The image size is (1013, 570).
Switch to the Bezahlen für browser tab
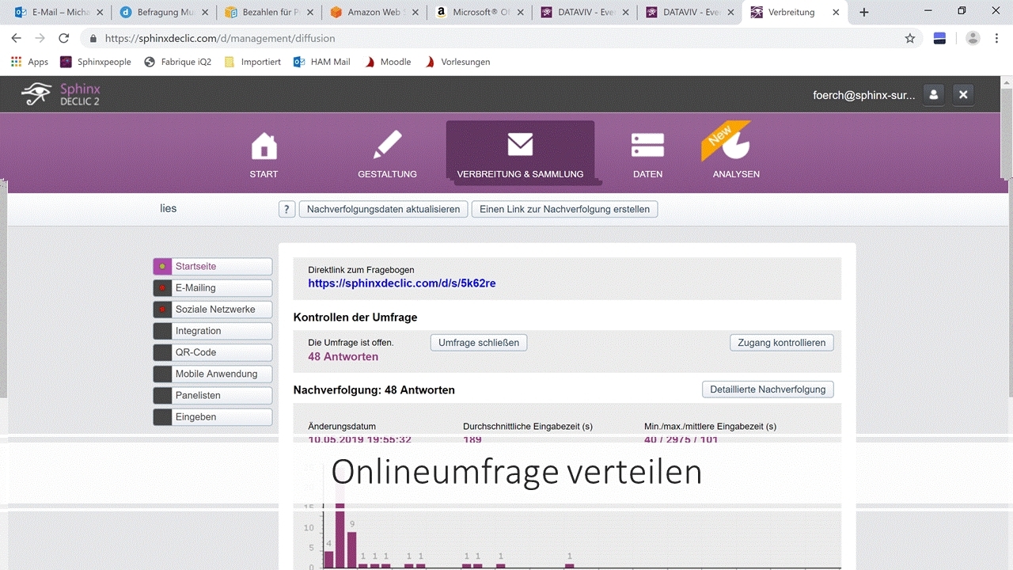(268, 12)
